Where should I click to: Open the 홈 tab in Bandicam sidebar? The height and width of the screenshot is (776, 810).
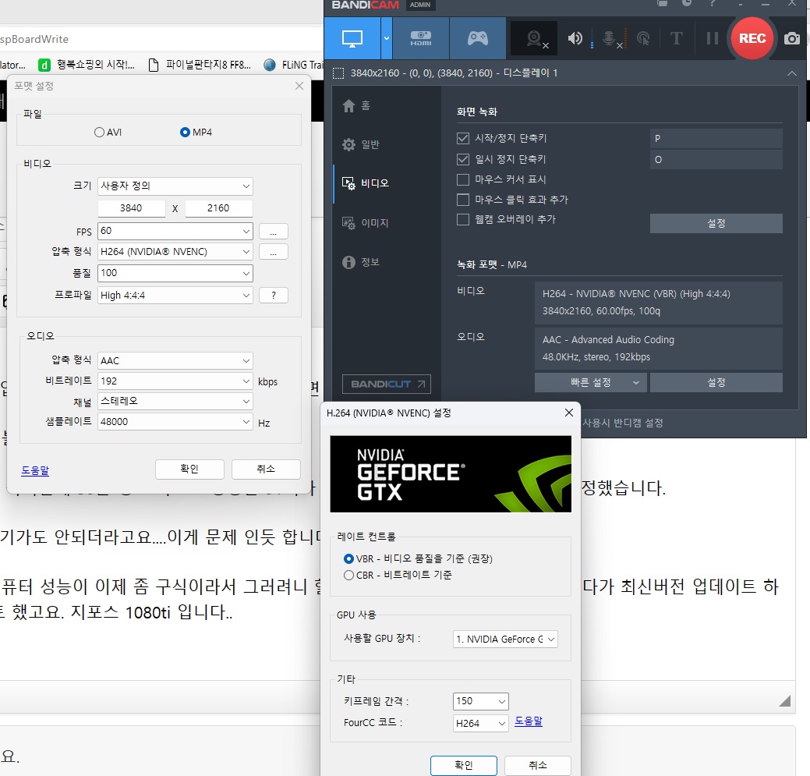pos(357,106)
